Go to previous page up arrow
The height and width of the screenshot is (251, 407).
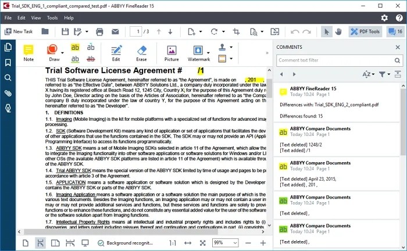pos(159,31)
